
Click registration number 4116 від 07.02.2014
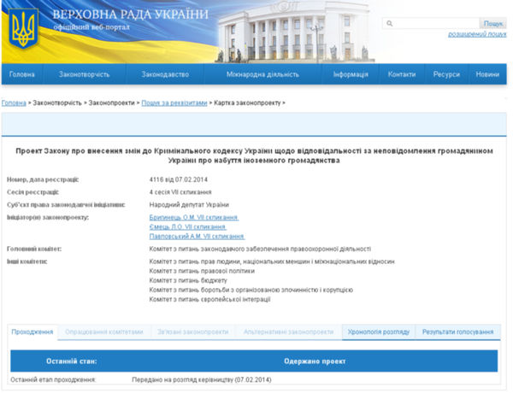click(179, 179)
